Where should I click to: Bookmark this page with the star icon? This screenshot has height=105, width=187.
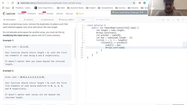(134, 3)
